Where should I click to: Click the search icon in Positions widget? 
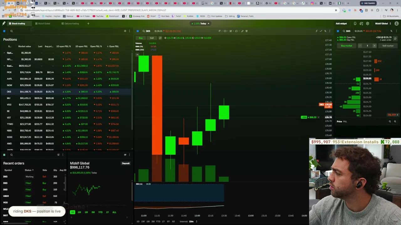[12, 31]
